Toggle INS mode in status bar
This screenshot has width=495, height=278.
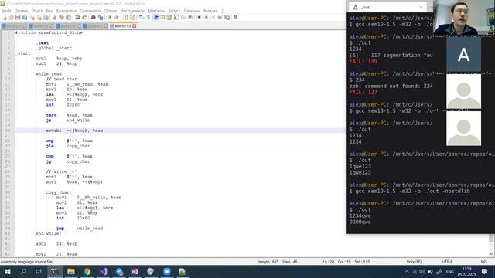coord(483,262)
